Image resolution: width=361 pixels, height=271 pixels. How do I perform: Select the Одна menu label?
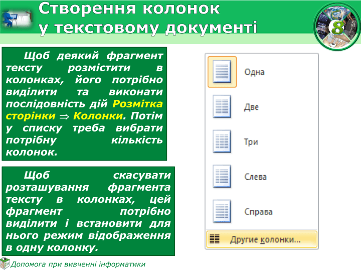point(254,72)
